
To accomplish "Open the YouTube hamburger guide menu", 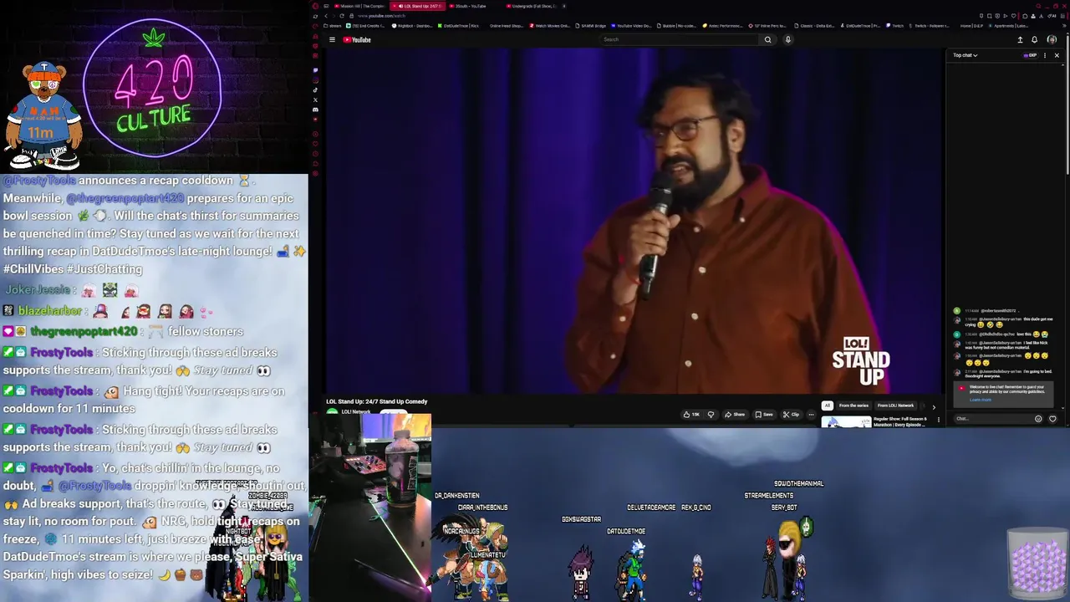I will click(x=332, y=39).
